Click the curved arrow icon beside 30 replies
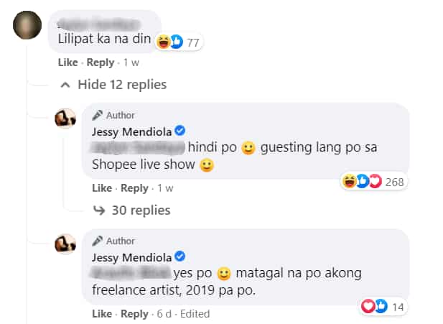The width and height of the screenshot is (443, 324). point(99,210)
